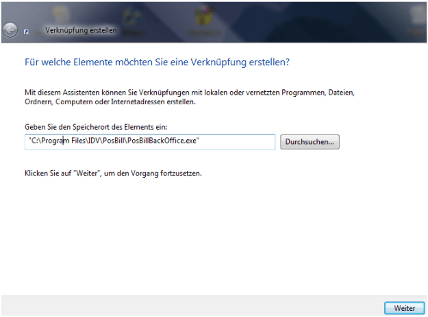Click into the Speicherort path input field
Viewport: 428px width, 317px height.
[x=150, y=141]
